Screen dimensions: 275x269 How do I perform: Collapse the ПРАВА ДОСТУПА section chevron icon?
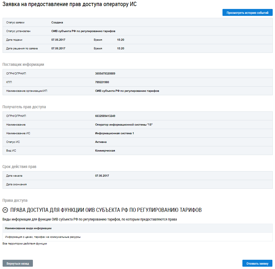[x=5, y=210]
